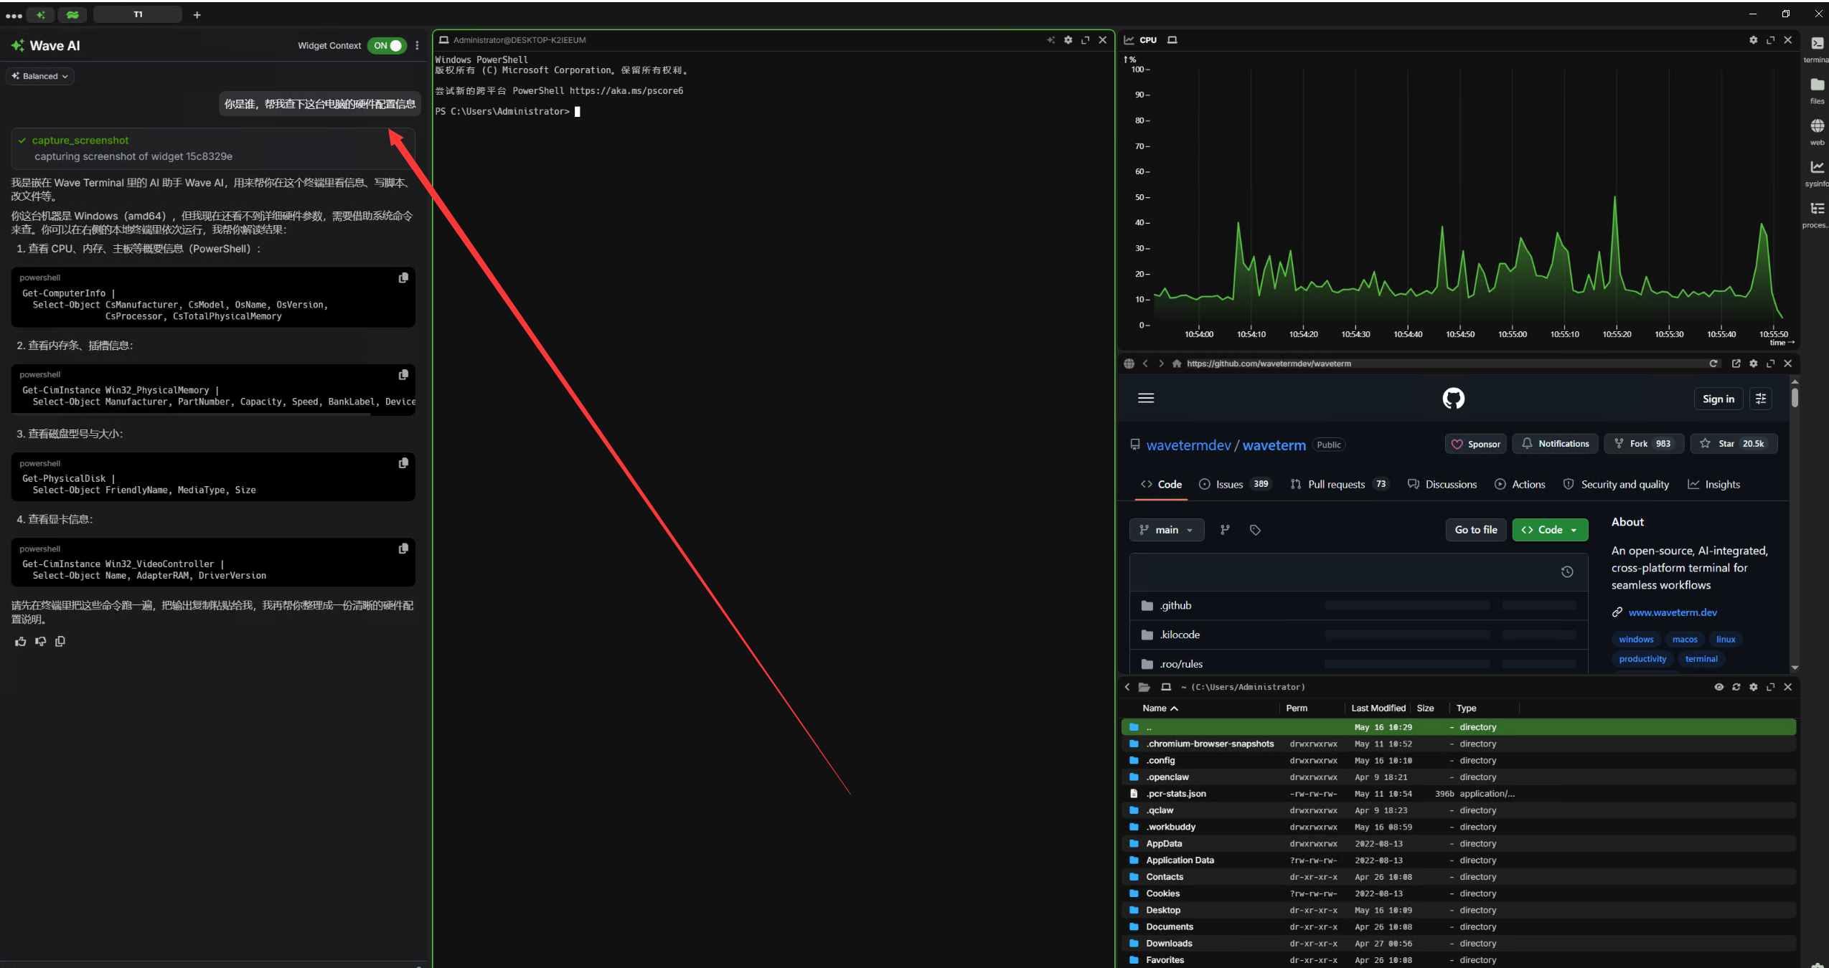Click the Sign in button on GitHub
Viewport: 1829px width, 968px height.
click(x=1718, y=399)
